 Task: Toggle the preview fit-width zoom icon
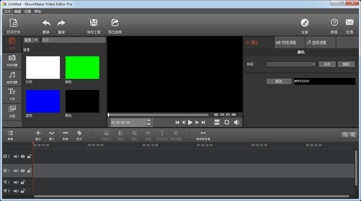(x=217, y=122)
